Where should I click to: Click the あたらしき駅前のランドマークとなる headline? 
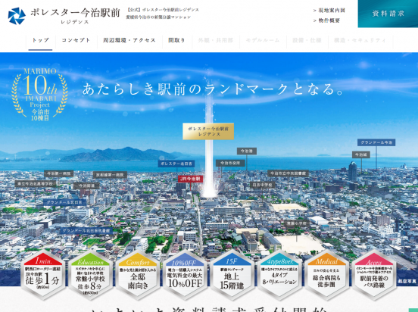pyautogui.click(x=213, y=89)
